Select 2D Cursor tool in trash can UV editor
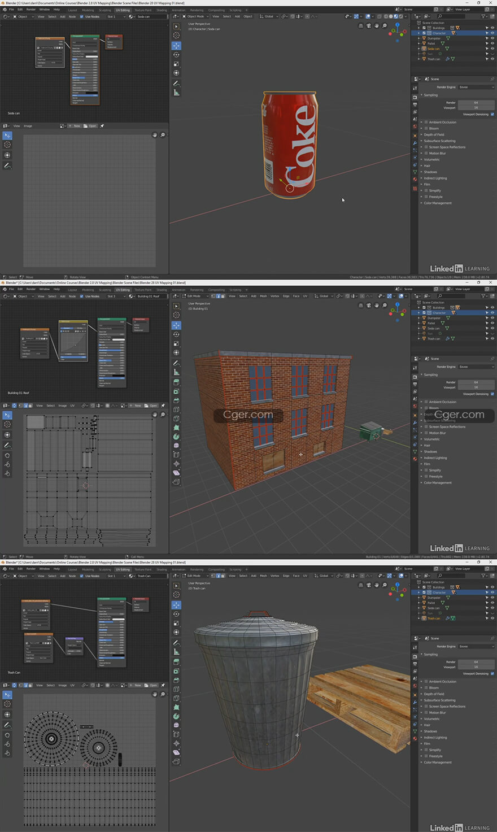The width and height of the screenshot is (497, 832). tap(7, 704)
